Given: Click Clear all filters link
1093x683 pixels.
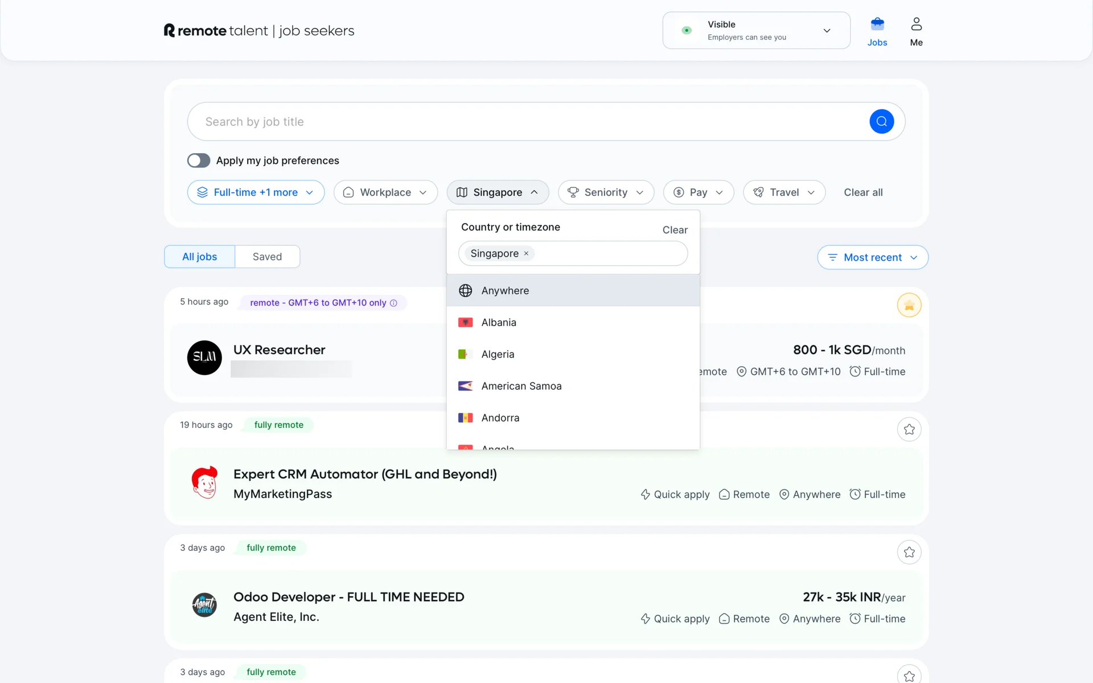Looking at the screenshot, I should coord(862,192).
